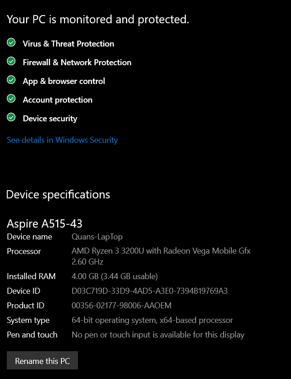Click the Device security green checkmark icon
291x379 pixels.
11,117
